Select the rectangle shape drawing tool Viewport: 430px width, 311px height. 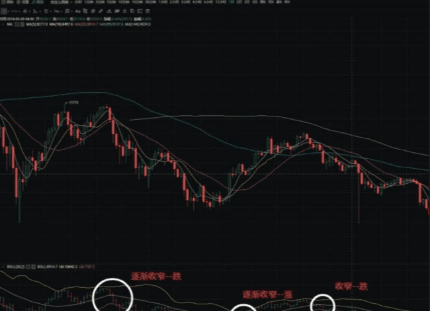coord(67,11)
